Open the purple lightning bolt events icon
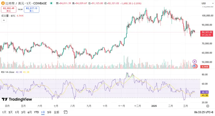This screenshot has height=116, width=215. pyautogui.click(x=194, y=62)
